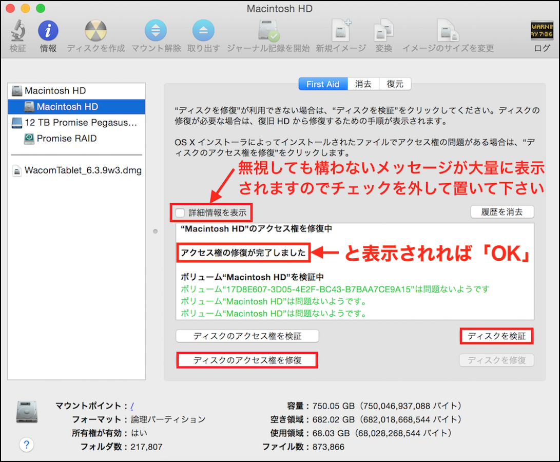Click the sidebar splitter handle dot
The height and width of the screenshot is (462, 560).
tap(156, 232)
